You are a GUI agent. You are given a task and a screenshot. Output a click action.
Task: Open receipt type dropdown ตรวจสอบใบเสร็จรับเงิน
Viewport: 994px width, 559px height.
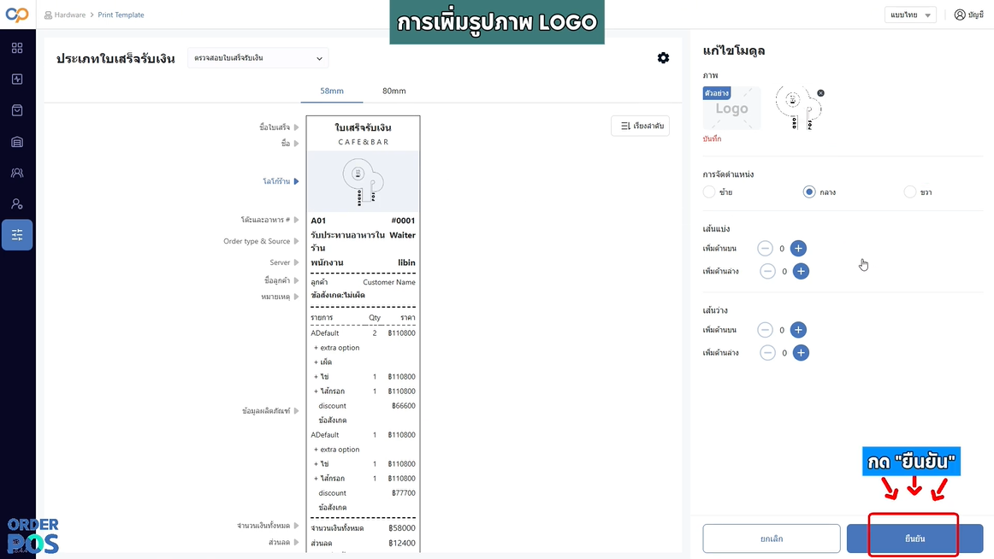pyautogui.click(x=258, y=58)
